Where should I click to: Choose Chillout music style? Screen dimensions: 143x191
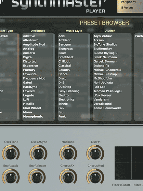[x=64, y=61]
